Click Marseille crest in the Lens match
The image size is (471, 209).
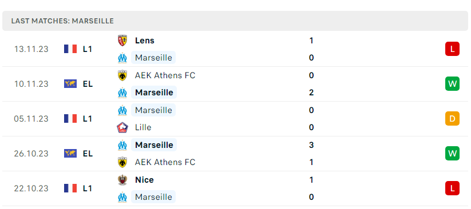point(122,58)
